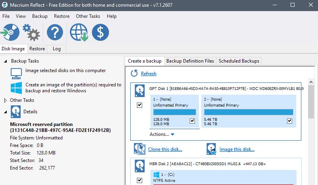Click the disk list vertical scrollbar thumb
The width and height of the screenshot is (318, 185).
[311, 102]
